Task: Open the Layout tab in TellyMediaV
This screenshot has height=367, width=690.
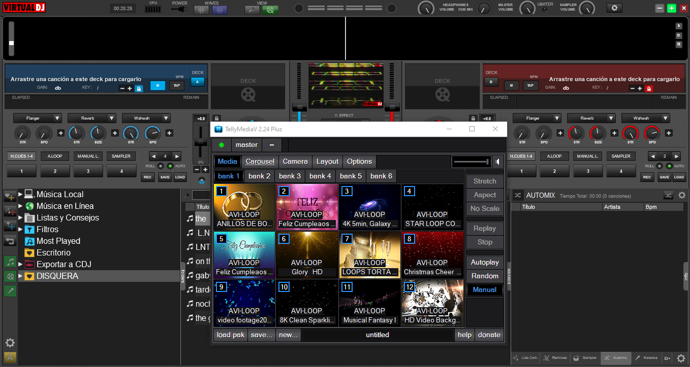Action: pyautogui.click(x=327, y=161)
